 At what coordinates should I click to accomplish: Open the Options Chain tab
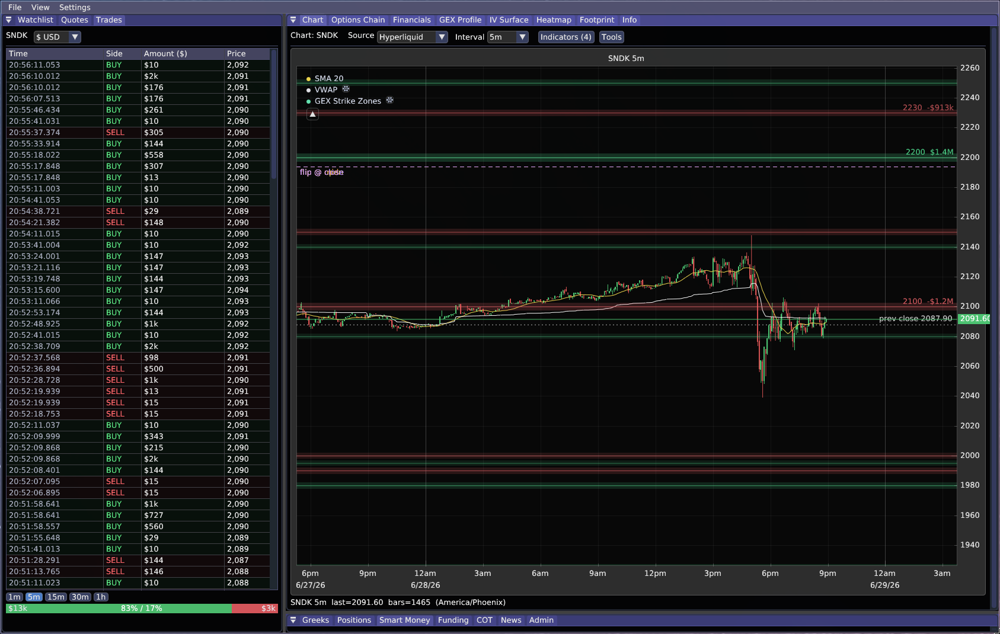point(358,20)
